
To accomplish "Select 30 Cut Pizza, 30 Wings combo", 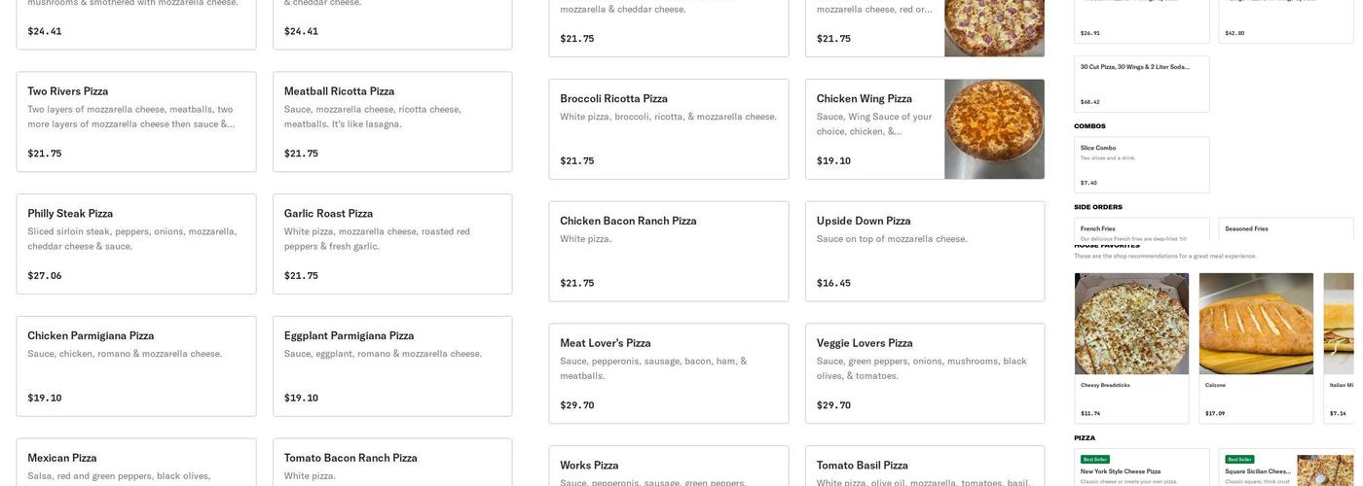I will click(1141, 84).
